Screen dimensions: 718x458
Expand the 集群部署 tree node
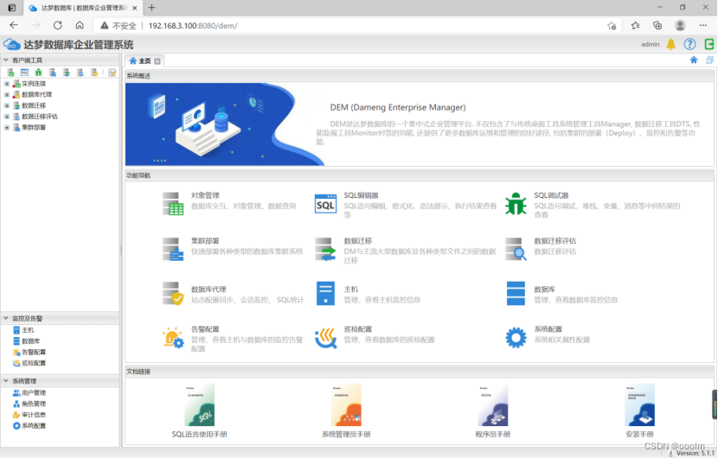click(6, 127)
